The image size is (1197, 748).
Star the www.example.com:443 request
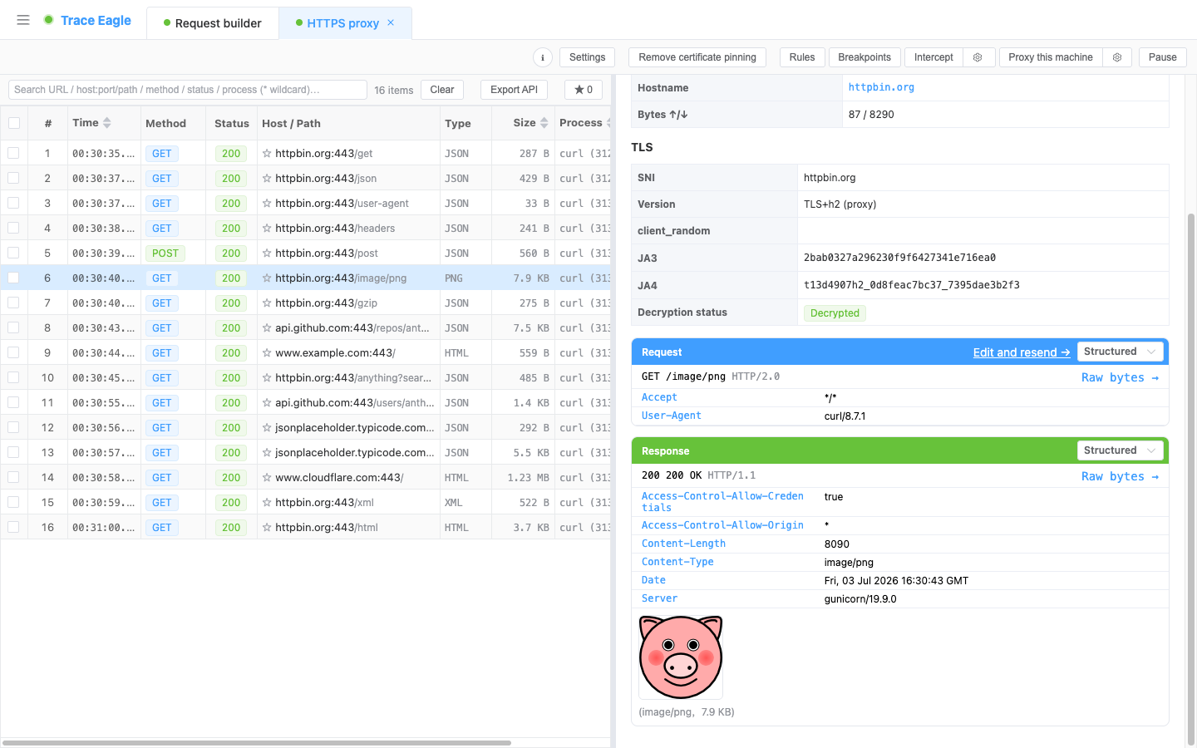coord(267,352)
